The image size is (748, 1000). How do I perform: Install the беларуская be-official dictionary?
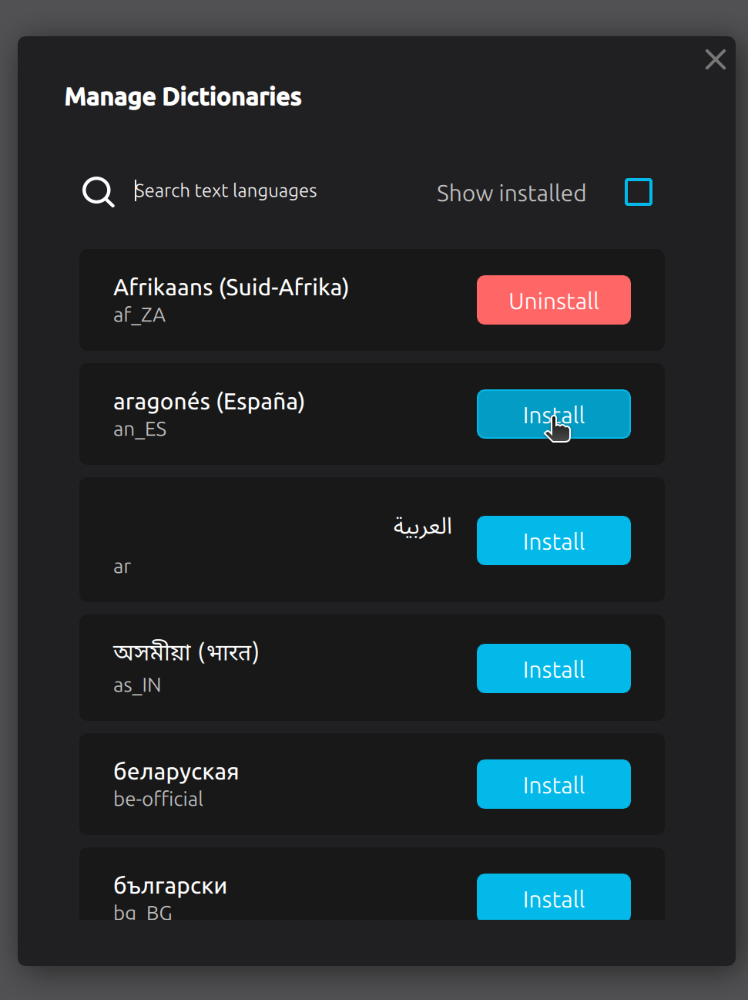point(554,784)
